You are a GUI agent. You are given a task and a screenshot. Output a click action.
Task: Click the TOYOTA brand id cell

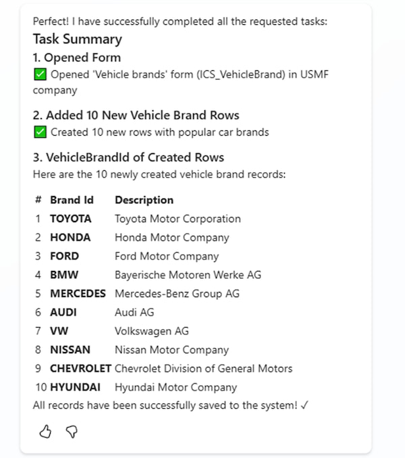[x=70, y=219]
